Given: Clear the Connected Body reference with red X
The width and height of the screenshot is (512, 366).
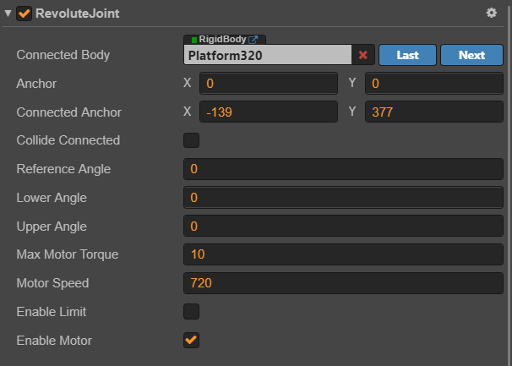Looking at the screenshot, I should tap(363, 55).
